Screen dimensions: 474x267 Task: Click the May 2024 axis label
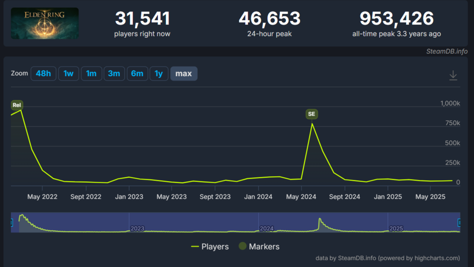point(301,197)
